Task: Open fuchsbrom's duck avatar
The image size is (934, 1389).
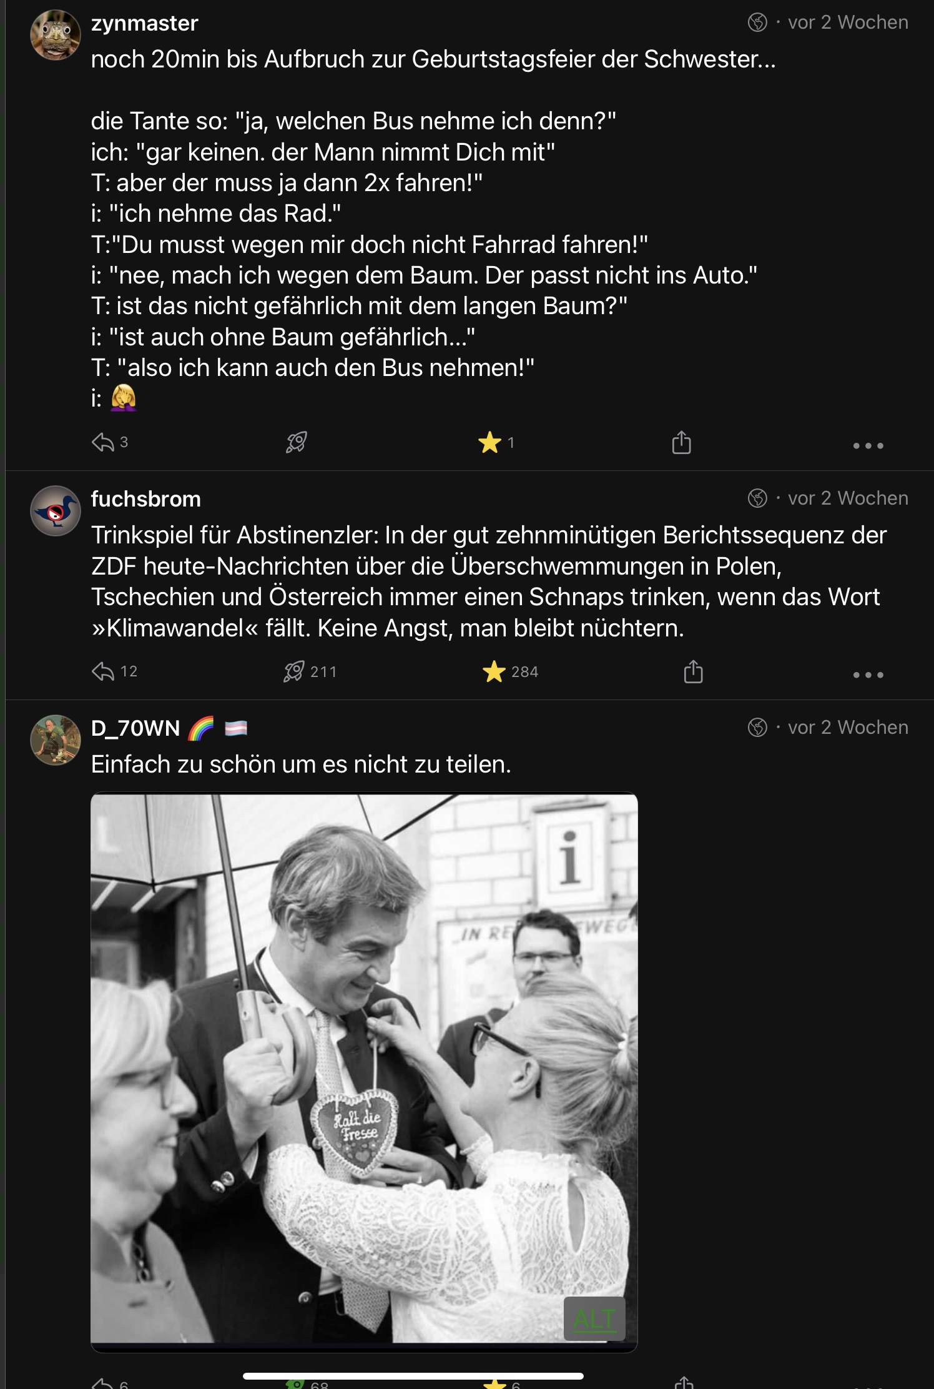Action: [56, 511]
